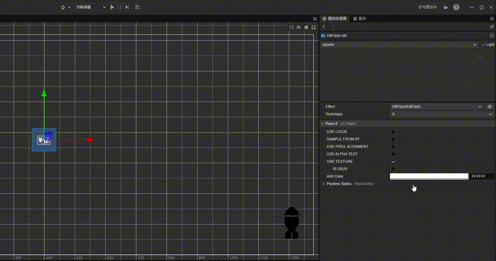Open the project folder icon in title bar
This screenshot has width=496, height=261.
coord(445,7)
